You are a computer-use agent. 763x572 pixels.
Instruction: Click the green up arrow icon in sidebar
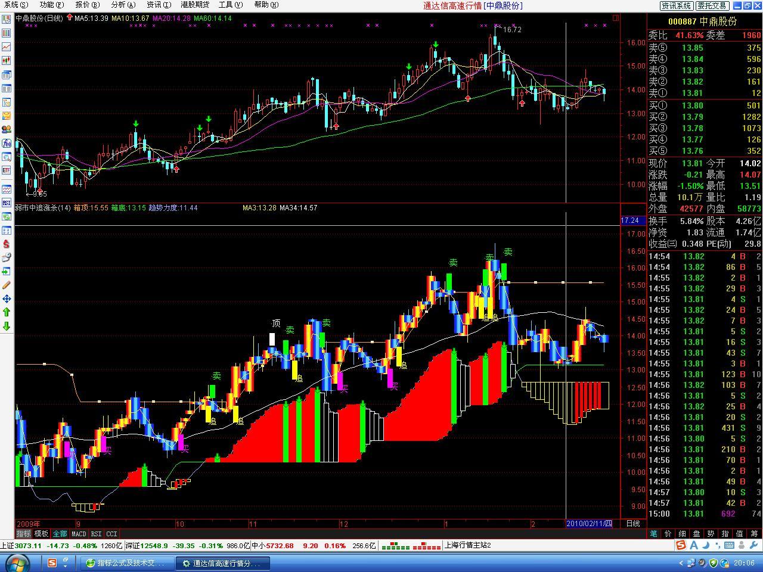point(7,312)
